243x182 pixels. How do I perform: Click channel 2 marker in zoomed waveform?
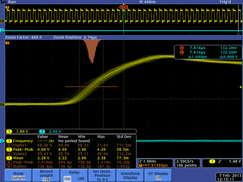tap(2, 141)
